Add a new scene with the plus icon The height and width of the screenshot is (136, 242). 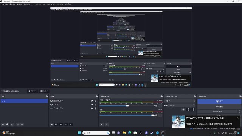pos(3,124)
